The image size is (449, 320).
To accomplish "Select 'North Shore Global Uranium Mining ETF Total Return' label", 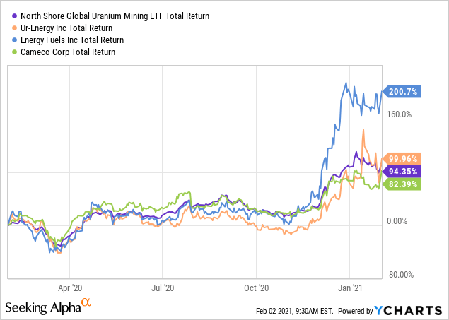I will point(115,16).
